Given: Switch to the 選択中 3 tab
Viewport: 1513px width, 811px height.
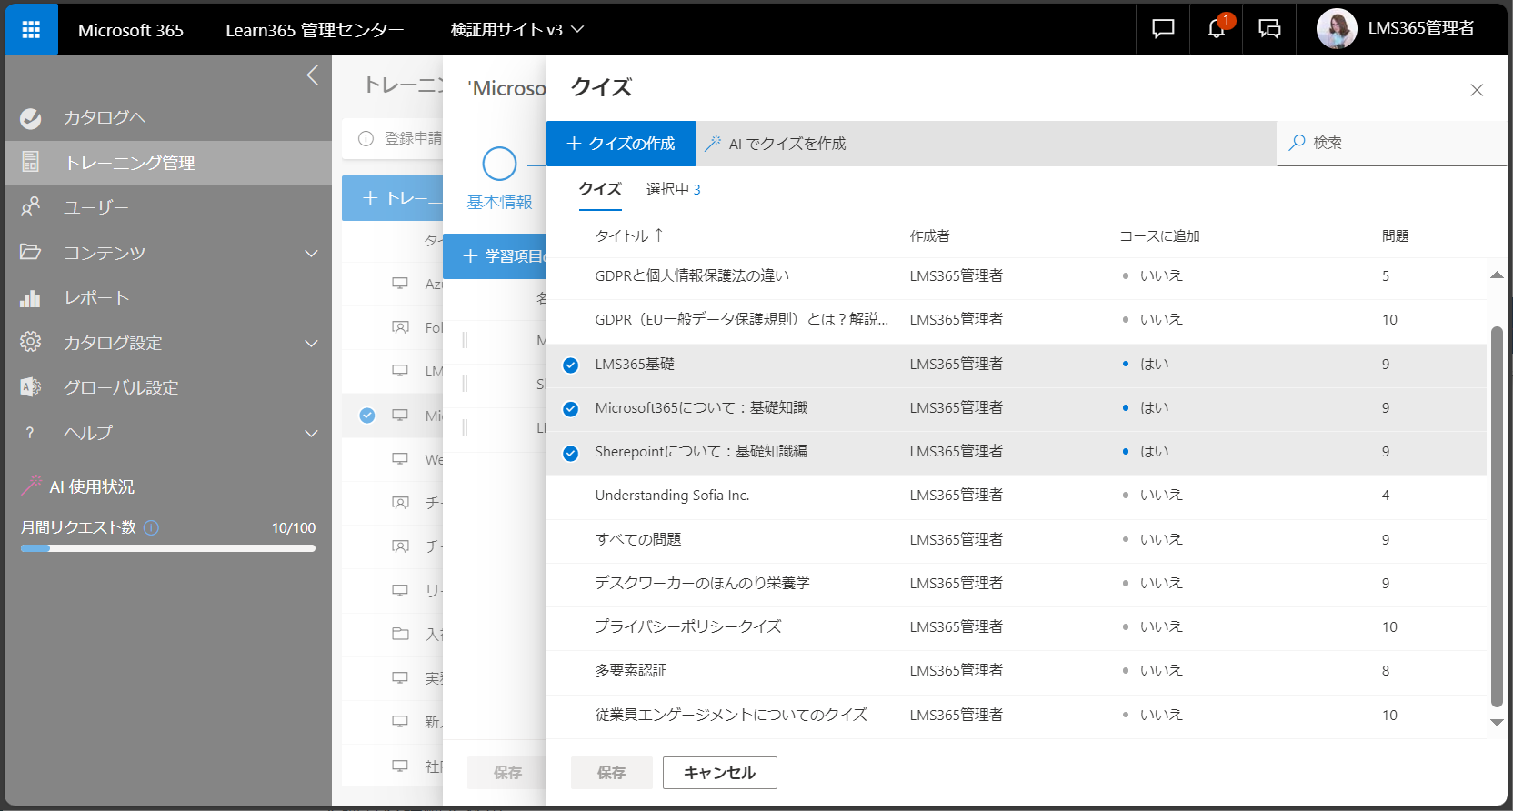Looking at the screenshot, I should pyautogui.click(x=673, y=189).
